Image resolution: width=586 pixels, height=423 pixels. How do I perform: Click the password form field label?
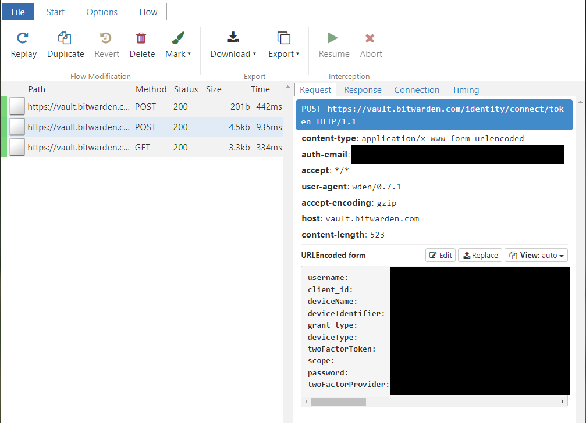coord(328,372)
